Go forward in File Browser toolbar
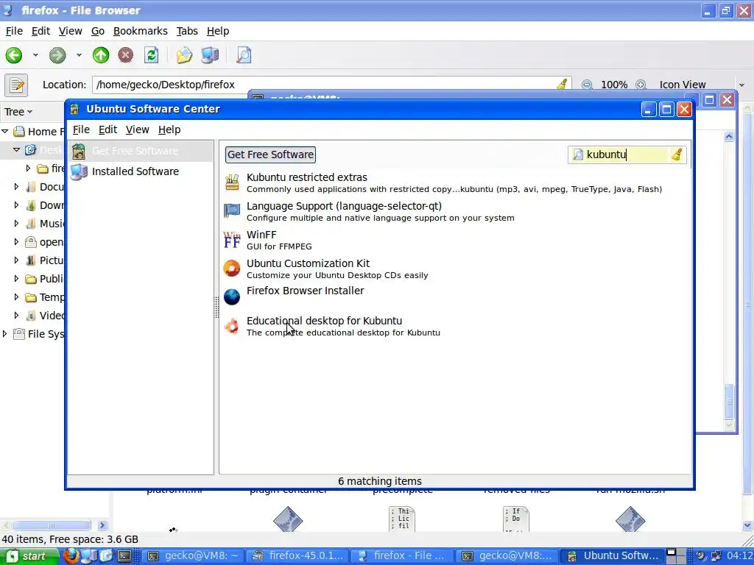 click(x=57, y=55)
